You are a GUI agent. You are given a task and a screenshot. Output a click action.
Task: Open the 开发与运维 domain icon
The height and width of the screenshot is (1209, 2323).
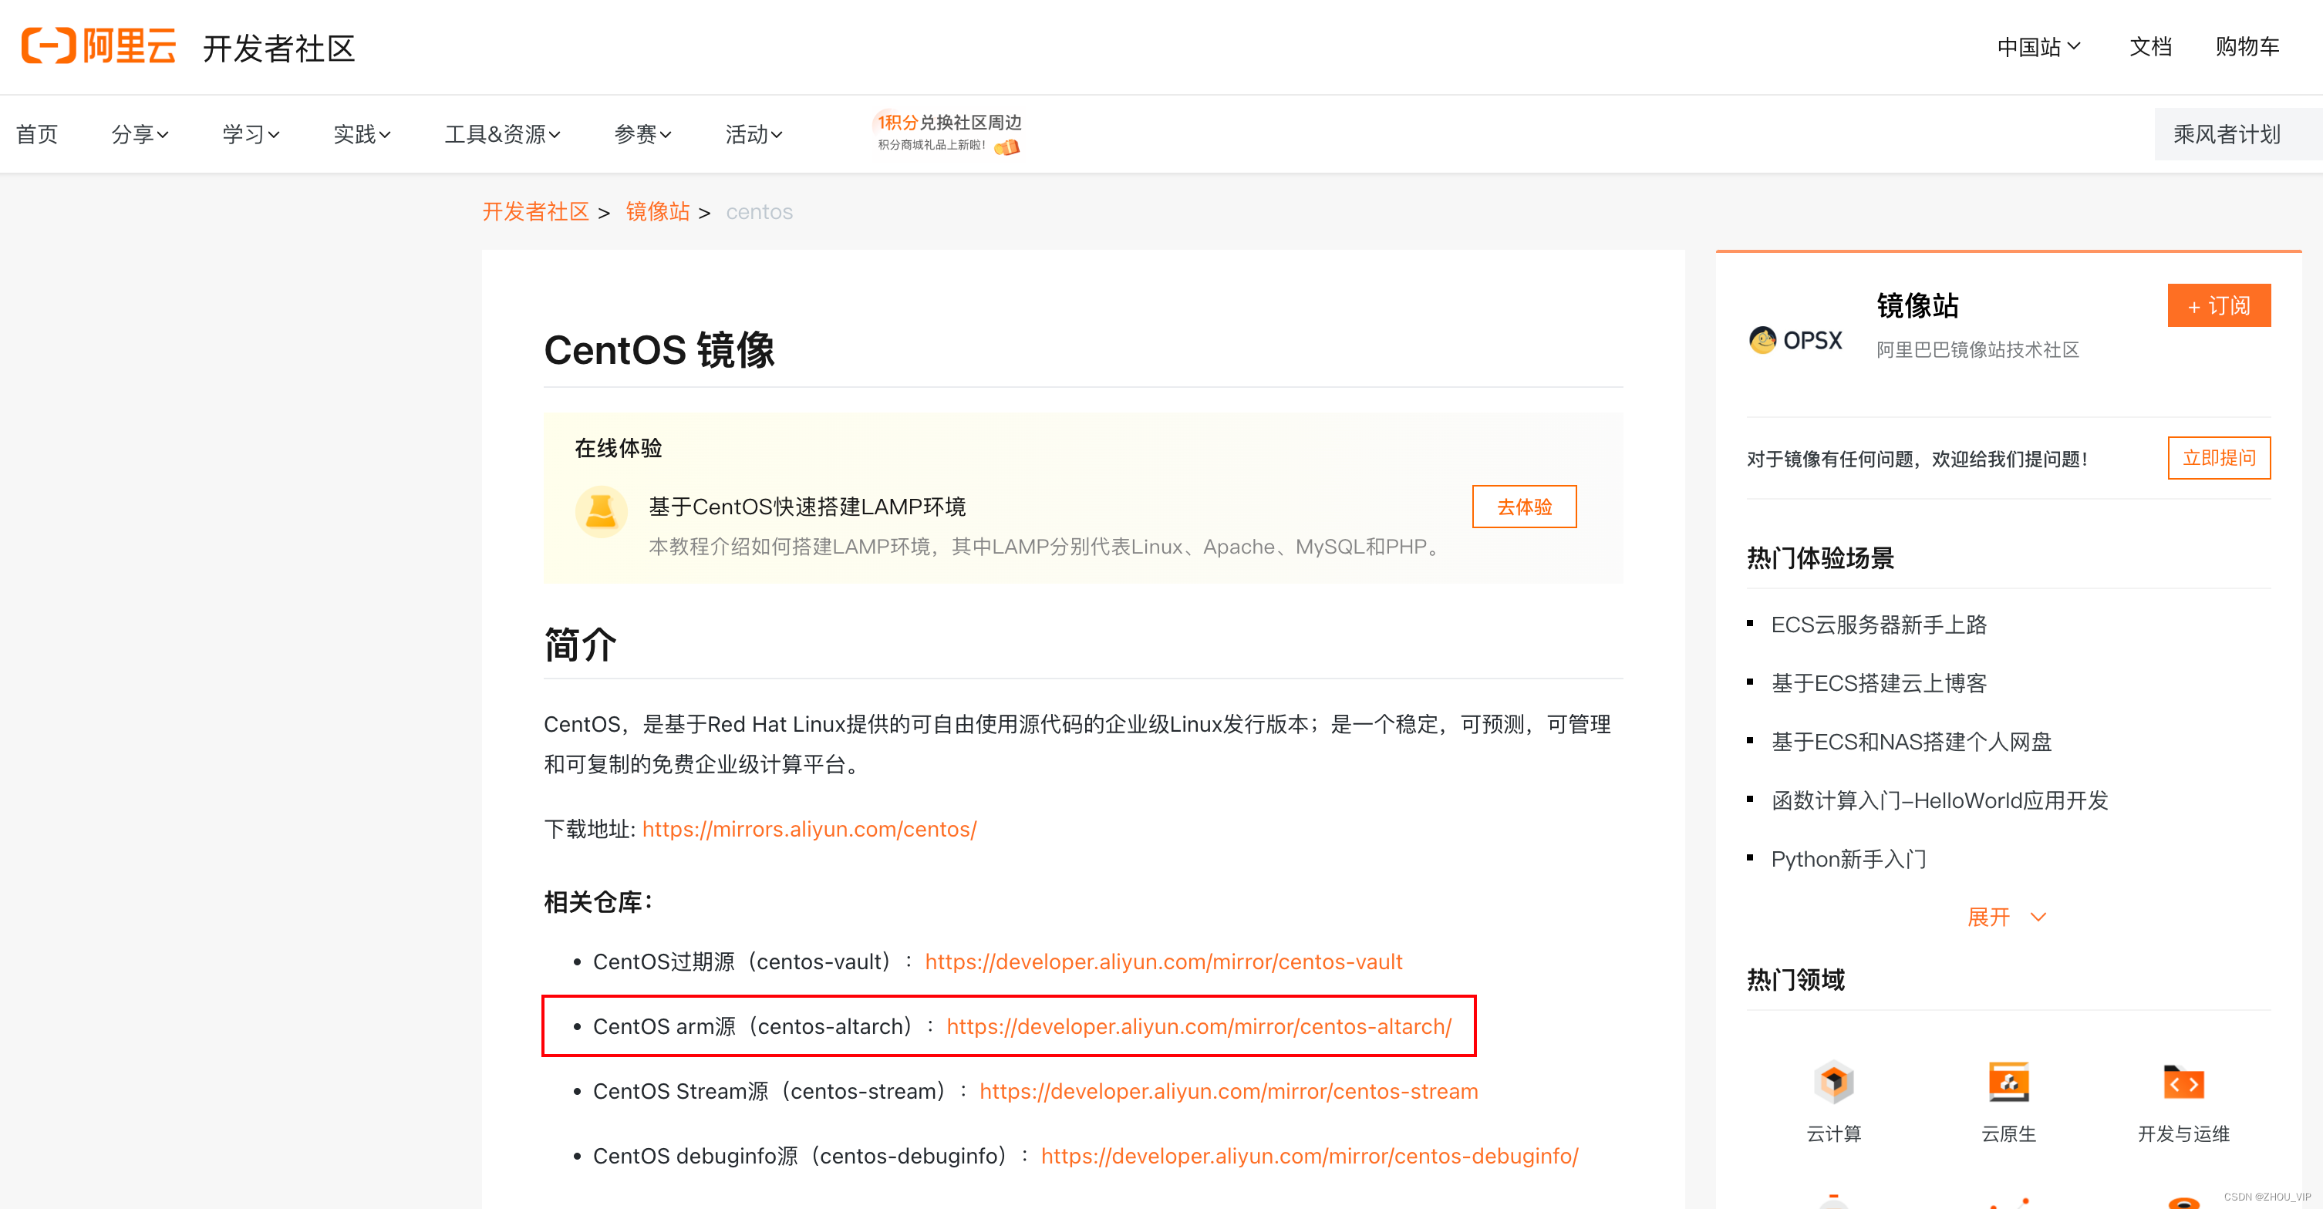2183,1082
